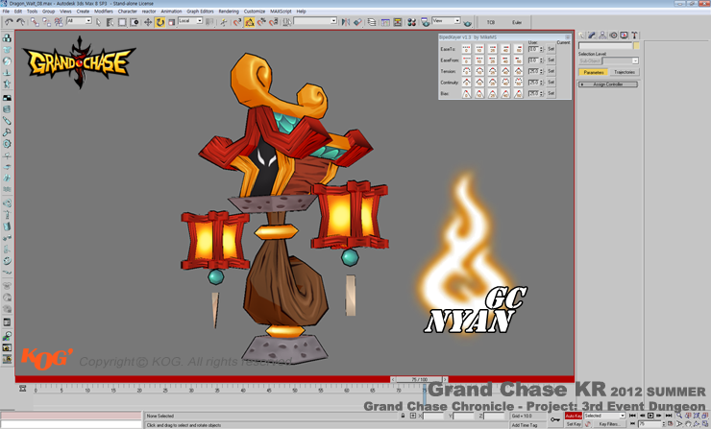Open the Modifiers menu
Image resolution: width=711 pixels, height=429 pixels.
104,12
